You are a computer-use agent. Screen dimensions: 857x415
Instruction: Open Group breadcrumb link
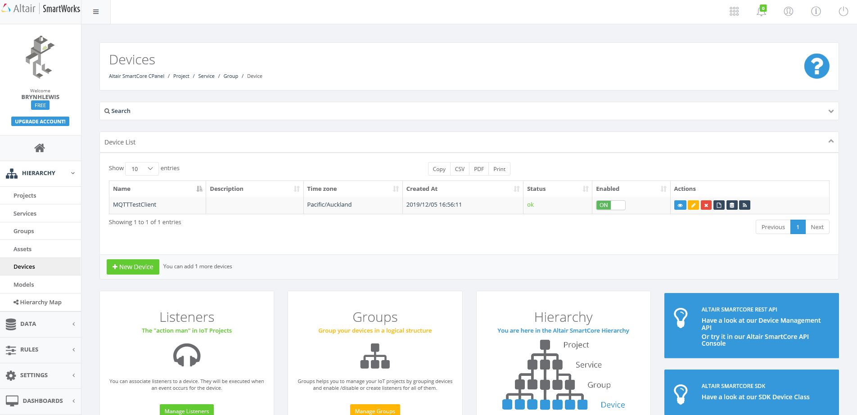231,76
